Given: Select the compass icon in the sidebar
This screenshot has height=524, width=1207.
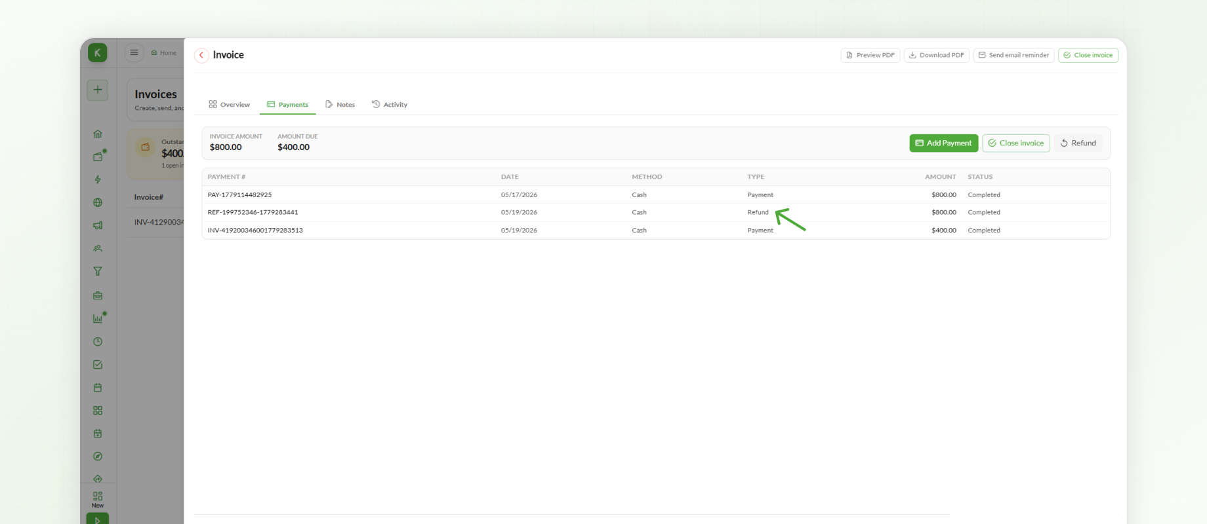Looking at the screenshot, I should [x=98, y=456].
